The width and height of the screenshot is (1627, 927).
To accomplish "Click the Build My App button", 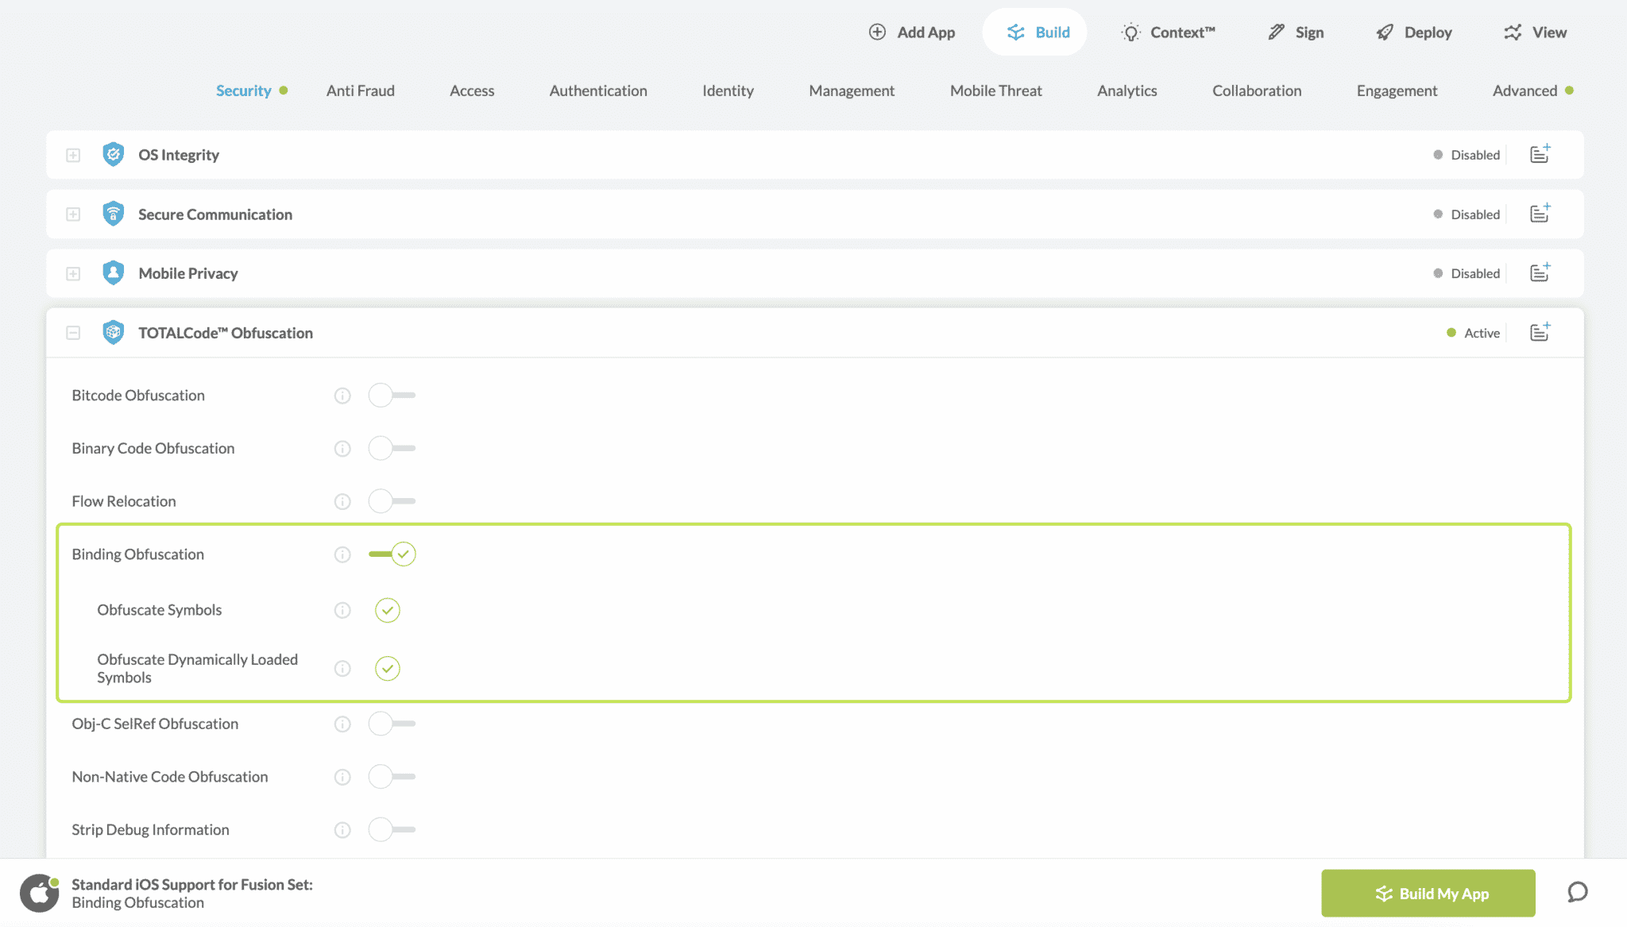I will point(1428,893).
